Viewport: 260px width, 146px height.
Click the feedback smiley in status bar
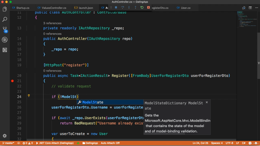pos(250,143)
